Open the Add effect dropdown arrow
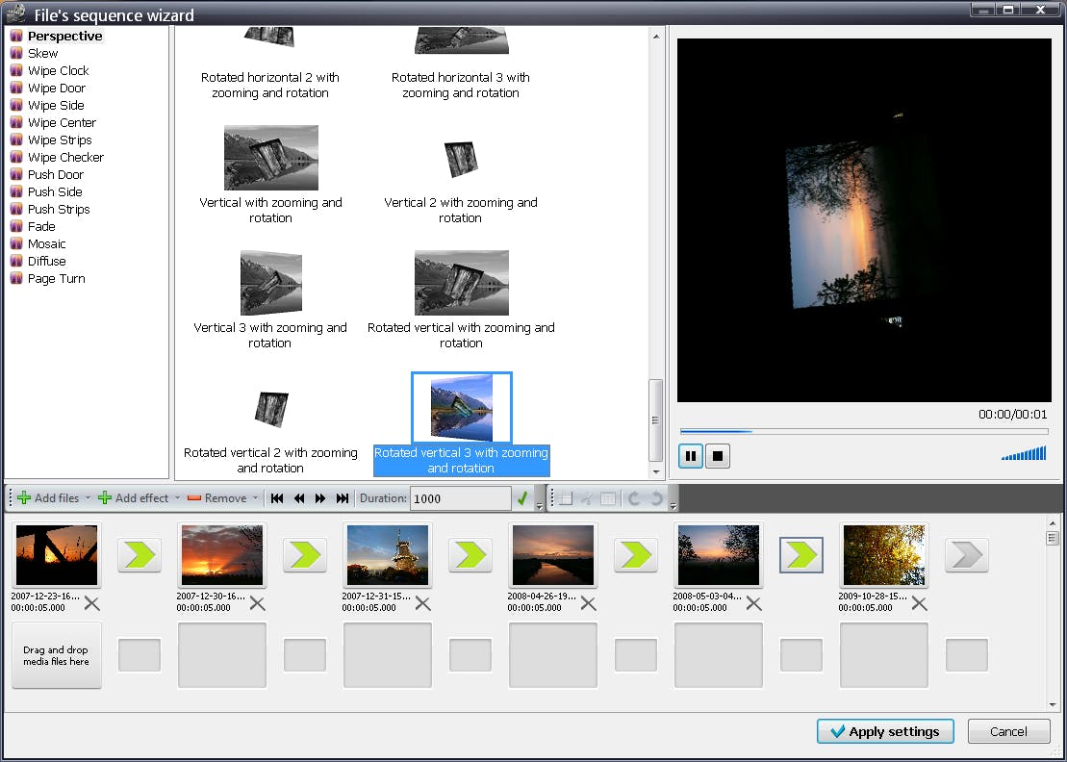1067x762 pixels. click(178, 498)
